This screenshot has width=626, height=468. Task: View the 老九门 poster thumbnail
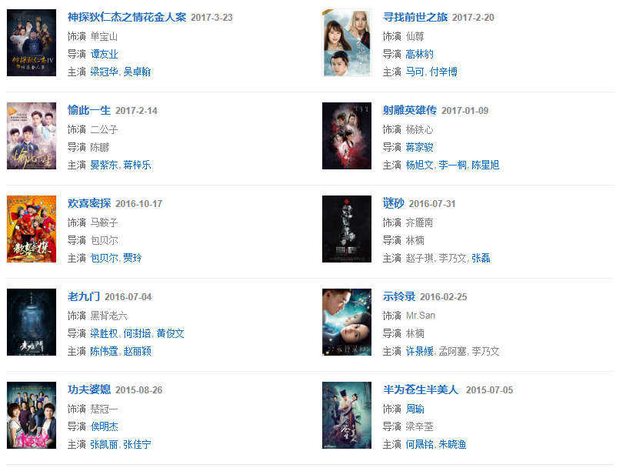32,323
